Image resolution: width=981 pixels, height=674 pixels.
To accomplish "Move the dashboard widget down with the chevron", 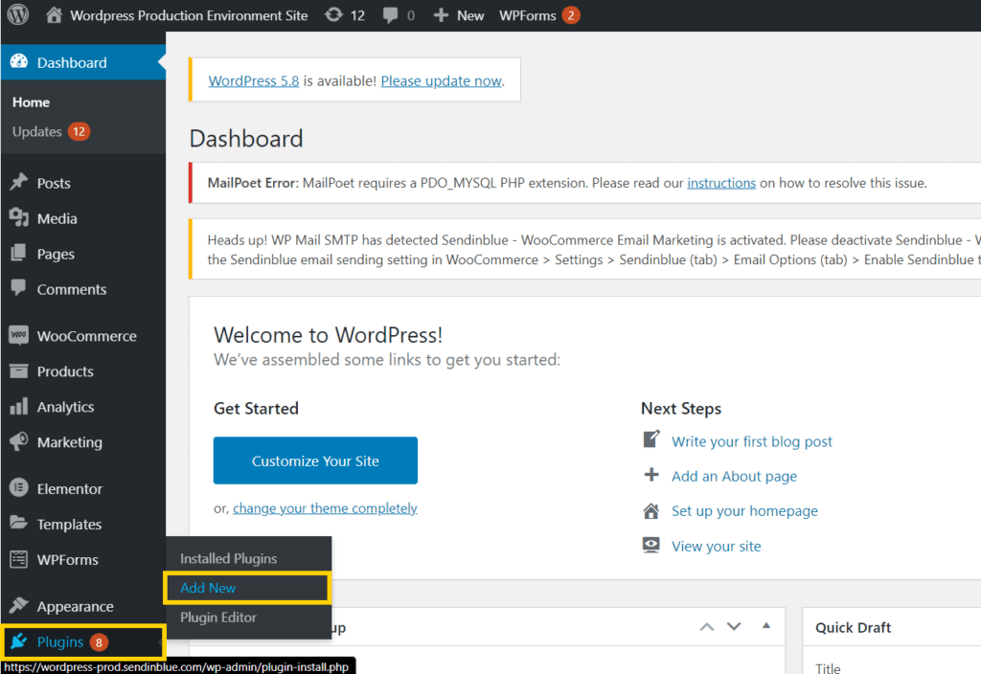I will tap(734, 626).
